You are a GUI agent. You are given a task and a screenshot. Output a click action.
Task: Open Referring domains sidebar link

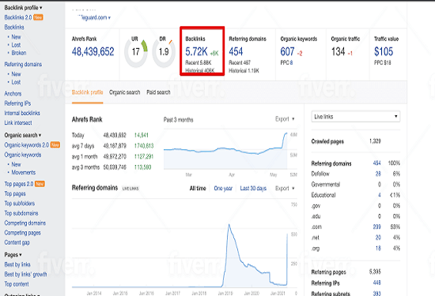click(x=23, y=64)
